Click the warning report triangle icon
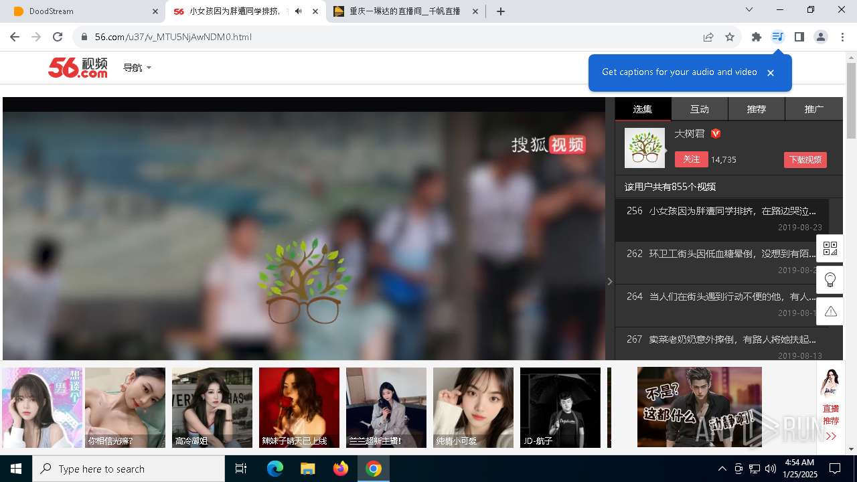 tap(830, 311)
